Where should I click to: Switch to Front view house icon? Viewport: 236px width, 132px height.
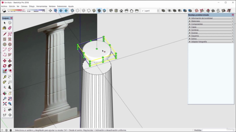pyautogui.click(x=121, y=11)
